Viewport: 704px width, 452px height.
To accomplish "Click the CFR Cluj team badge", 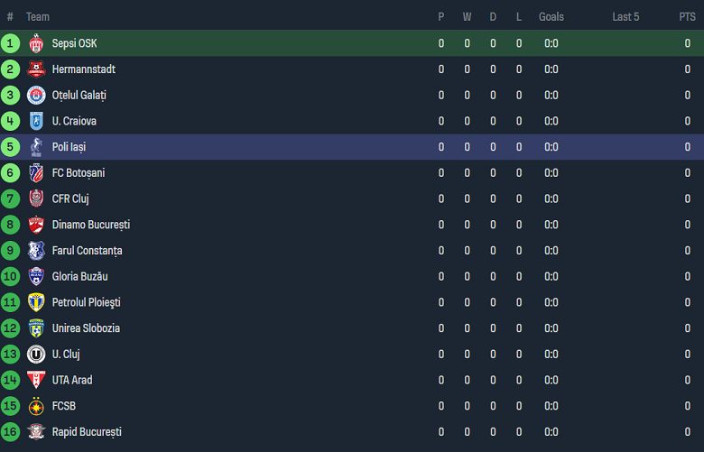I will pyautogui.click(x=36, y=198).
